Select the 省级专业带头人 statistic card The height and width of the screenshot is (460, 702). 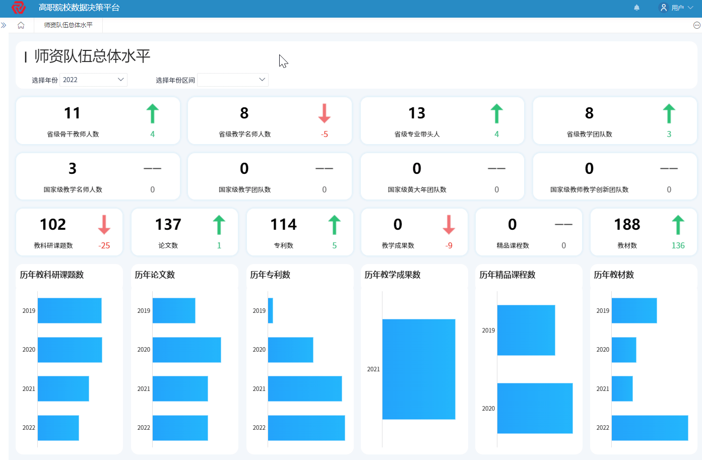442,121
